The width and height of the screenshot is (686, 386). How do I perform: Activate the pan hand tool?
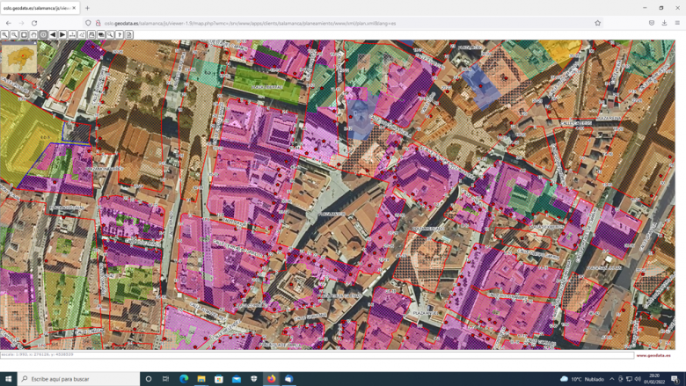point(33,35)
